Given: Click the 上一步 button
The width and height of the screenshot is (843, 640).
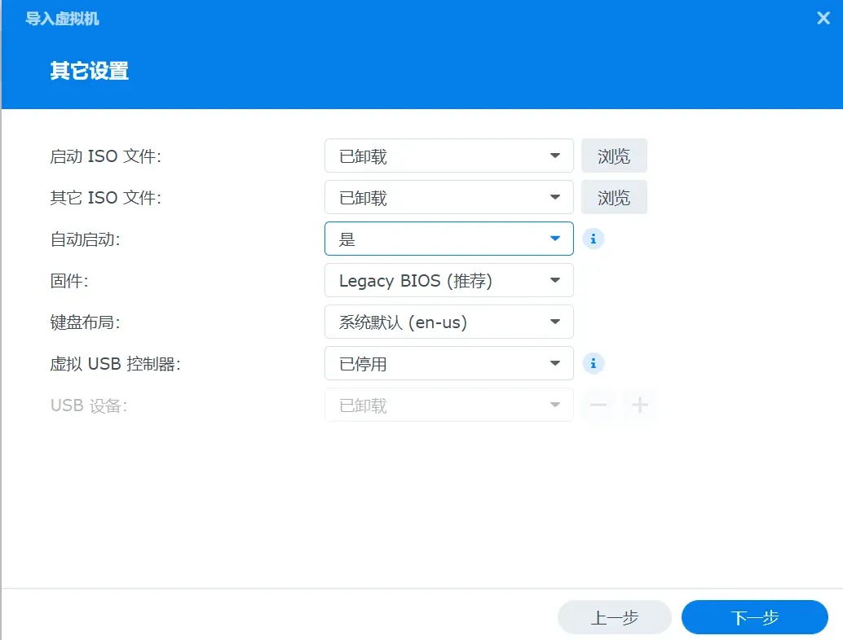Looking at the screenshot, I should pos(615,617).
